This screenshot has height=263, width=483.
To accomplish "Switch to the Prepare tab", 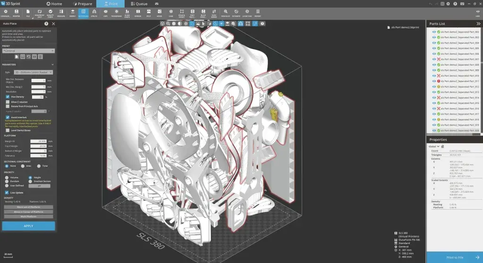I will click(x=83, y=4).
